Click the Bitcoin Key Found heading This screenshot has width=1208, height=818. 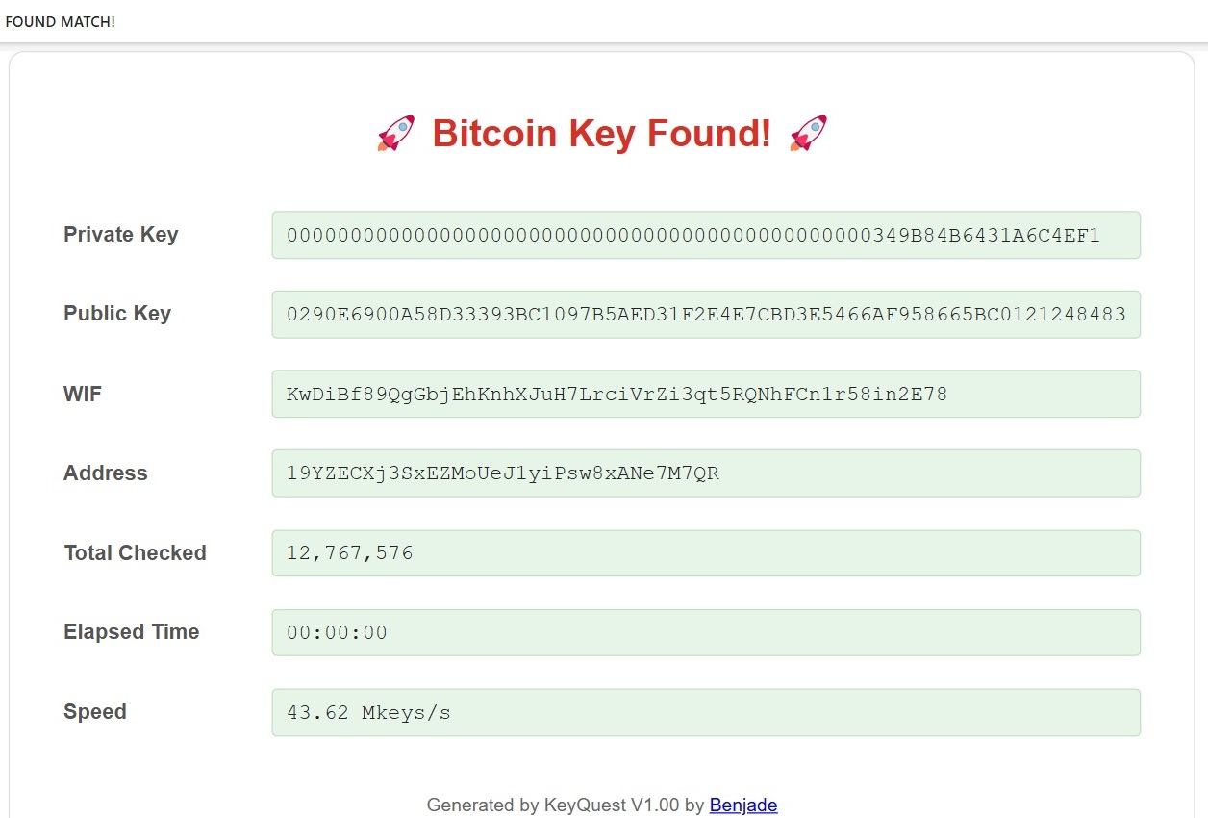[x=602, y=134]
